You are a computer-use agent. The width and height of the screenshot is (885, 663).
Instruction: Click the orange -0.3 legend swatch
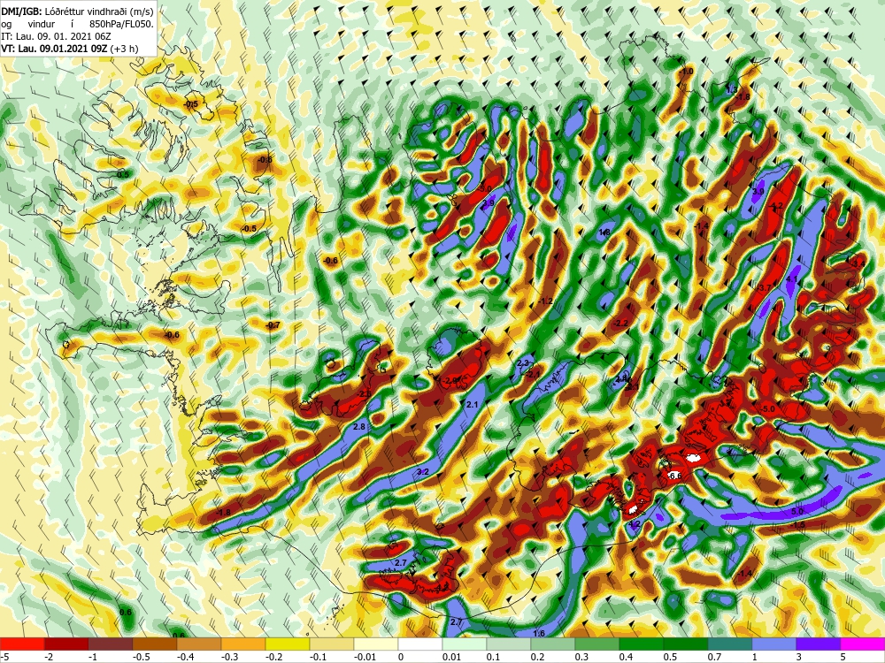pyautogui.click(x=243, y=644)
